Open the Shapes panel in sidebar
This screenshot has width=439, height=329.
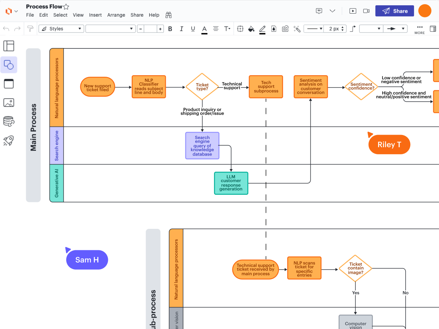tap(8, 65)
